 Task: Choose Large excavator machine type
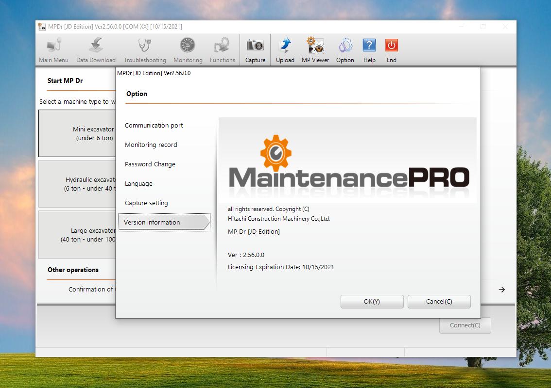point(77,235)
